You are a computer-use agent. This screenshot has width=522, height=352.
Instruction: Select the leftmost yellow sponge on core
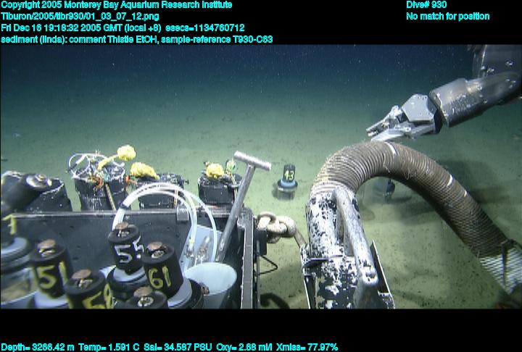(x=125, y=153)
